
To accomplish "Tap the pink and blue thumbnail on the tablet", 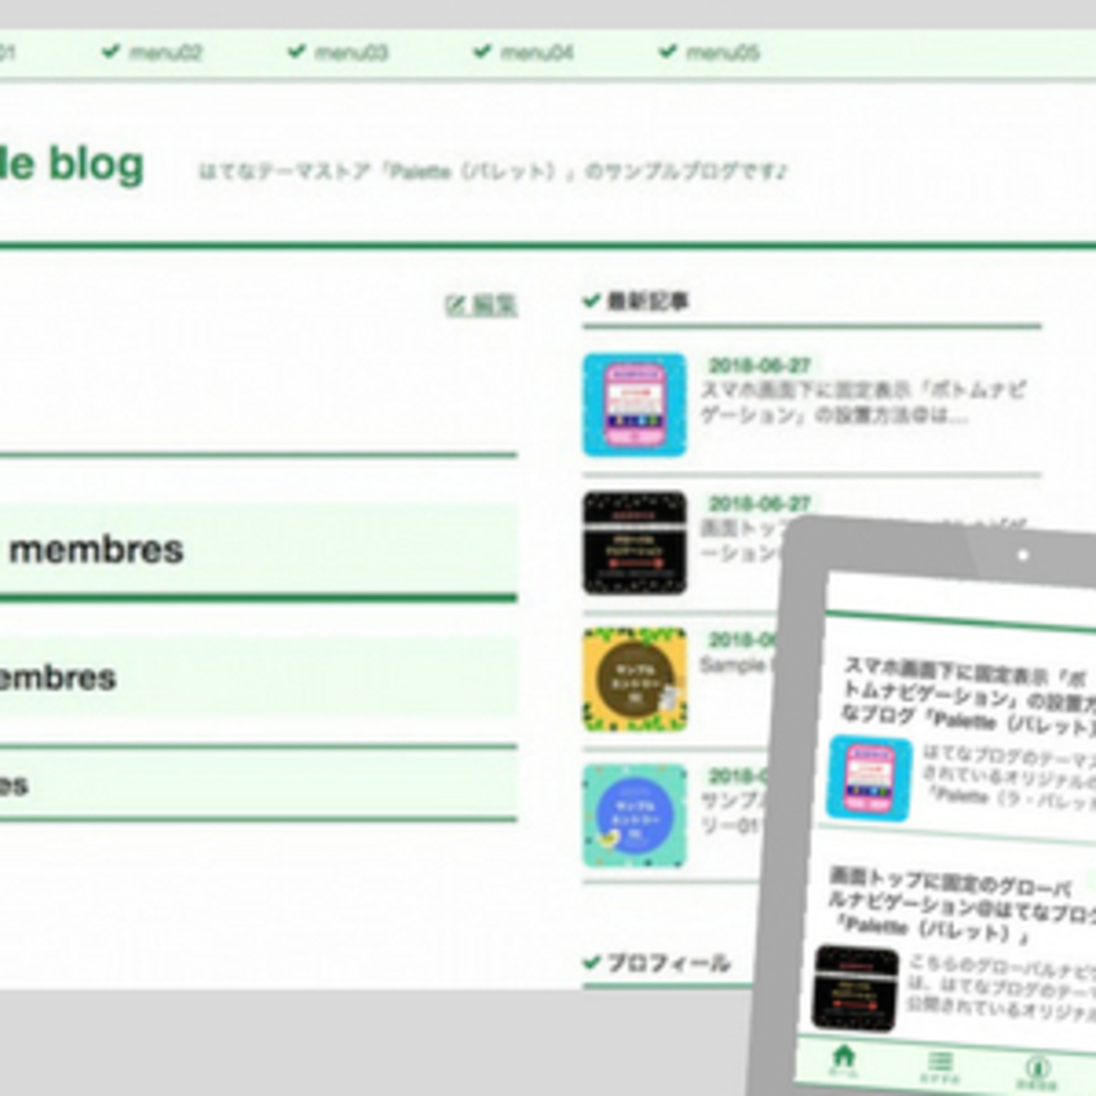I will [x=869, y=778].
